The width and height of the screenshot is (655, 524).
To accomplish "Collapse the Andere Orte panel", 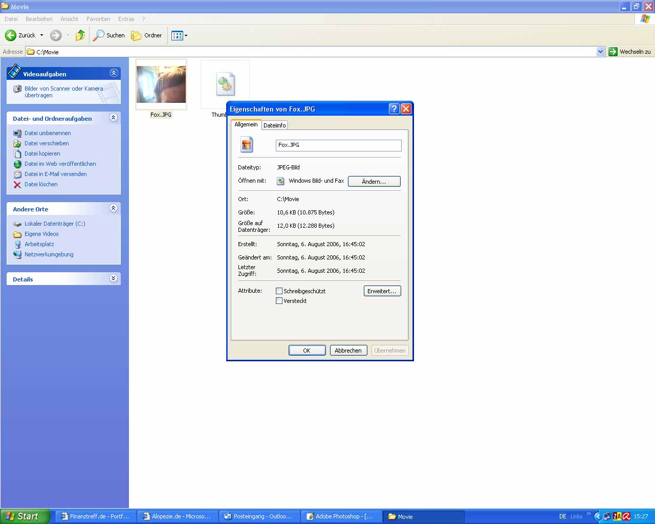I will coord(114,208).
